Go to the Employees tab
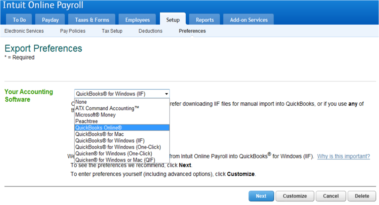379x205 pixels. click(x=138, y=20)
